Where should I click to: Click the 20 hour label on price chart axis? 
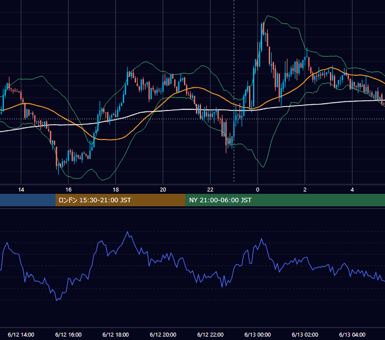click(x=163, y=190)
